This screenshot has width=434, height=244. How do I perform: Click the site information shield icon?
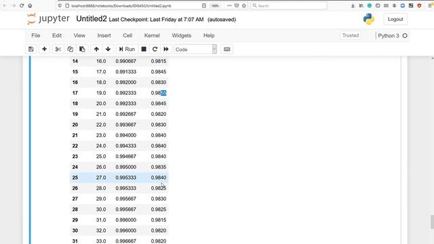pyautogui.click(x=60, y=5)
